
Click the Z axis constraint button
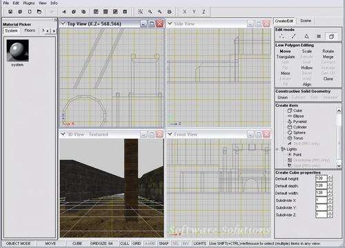coord(204,12)
